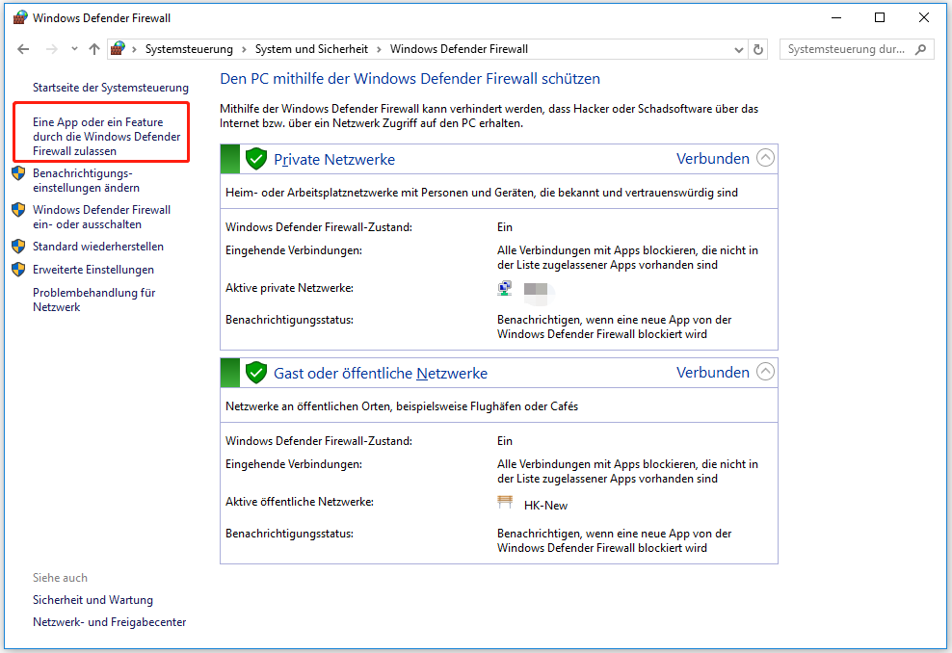The height and width of the screenshot is (653, 952).
Task: Click shield icon beside Erweiterte Einstellungen
Action: (19, 269)
